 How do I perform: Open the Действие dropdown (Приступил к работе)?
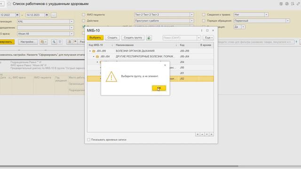pos(191,21)
